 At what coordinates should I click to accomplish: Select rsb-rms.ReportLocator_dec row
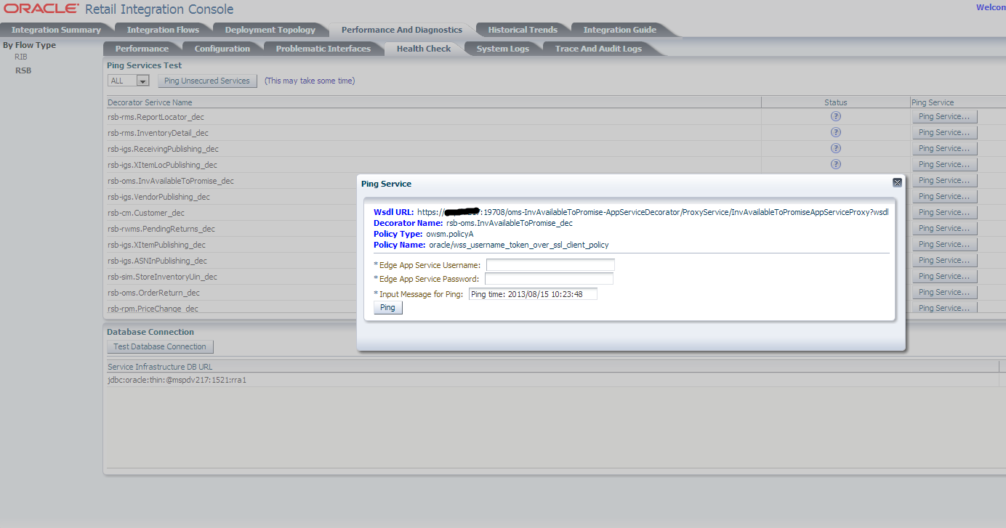pyautogui.click(x=156, y=117)
